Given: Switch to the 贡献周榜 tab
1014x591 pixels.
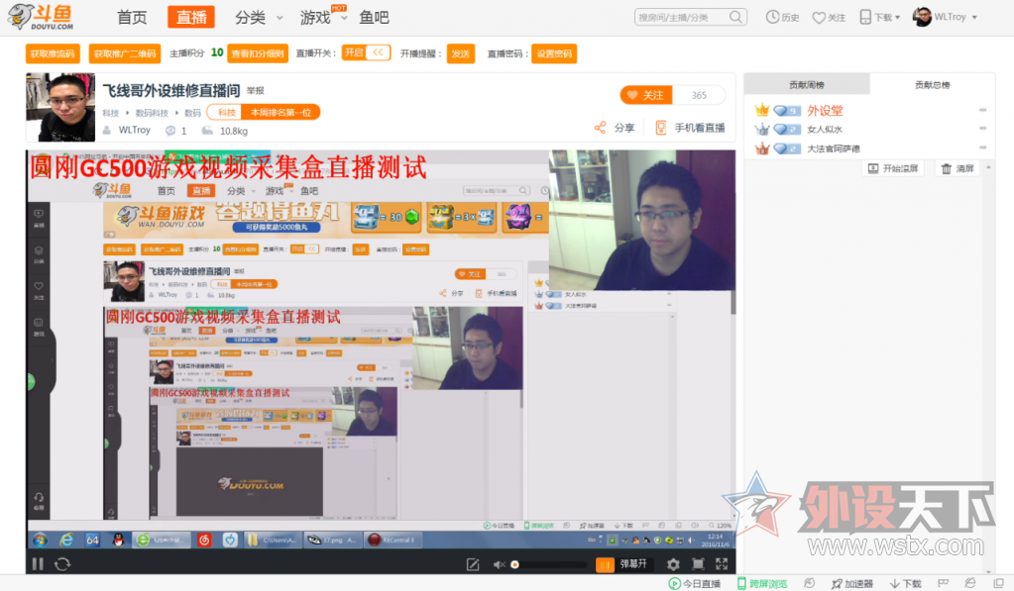Looking at the screenshot, I should coord(807,84).
